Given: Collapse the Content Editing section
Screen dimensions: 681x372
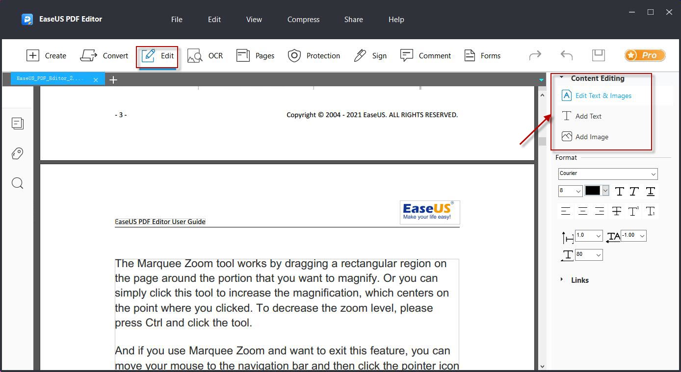Looking at the screenshot, I should pos(561,78).
